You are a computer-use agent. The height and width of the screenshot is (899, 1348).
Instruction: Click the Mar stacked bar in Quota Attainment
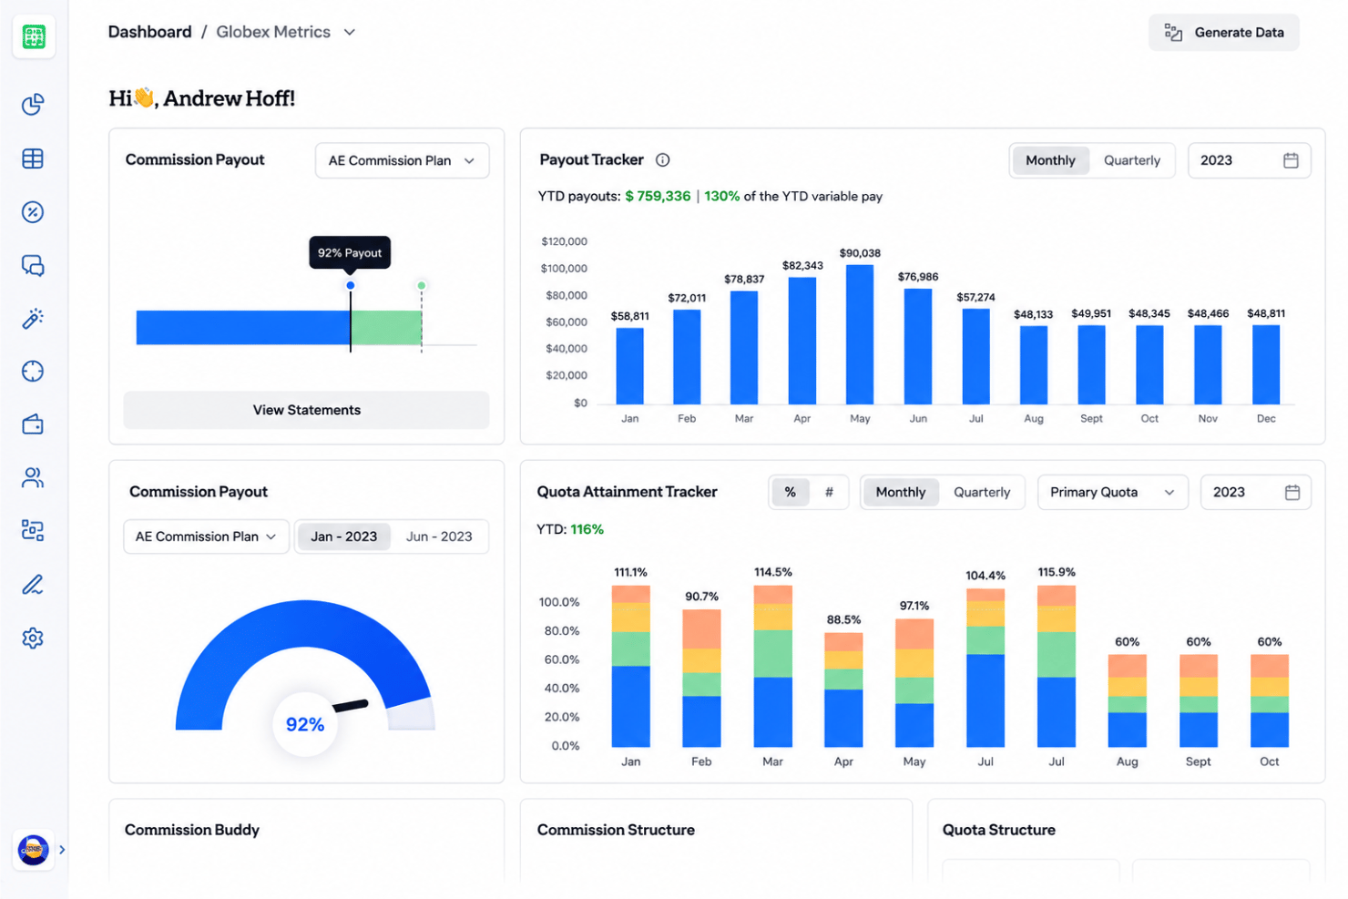(772, 666)
